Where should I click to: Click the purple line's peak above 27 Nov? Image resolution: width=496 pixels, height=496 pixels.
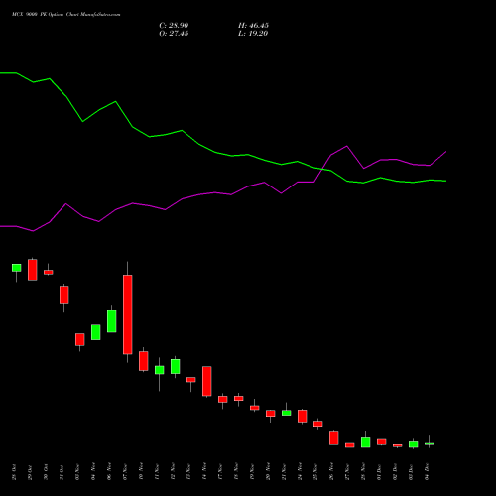click(347, 146)
